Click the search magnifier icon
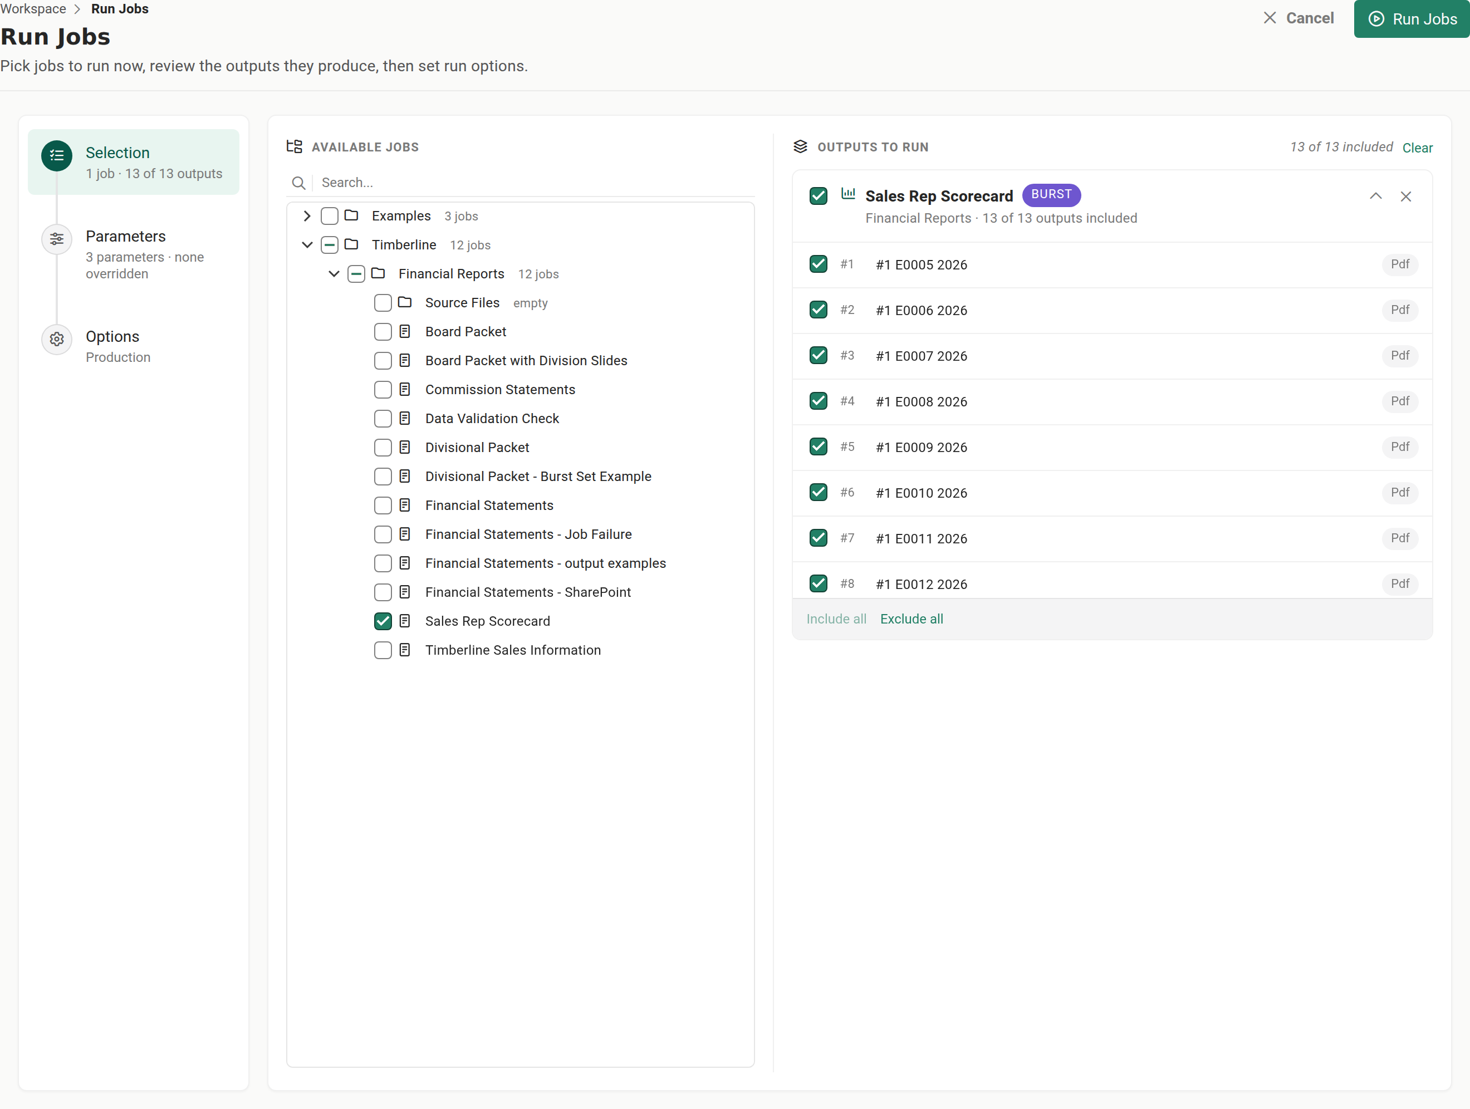The width and height of the screenshot is (1470, 1109). pyautogui.click(x=299, y=183)
